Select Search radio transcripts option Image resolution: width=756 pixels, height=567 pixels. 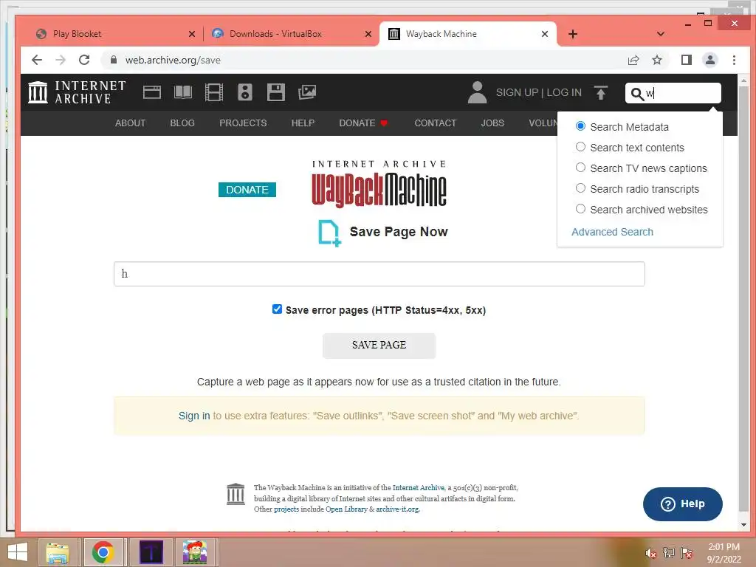click(x=580, y=188)
